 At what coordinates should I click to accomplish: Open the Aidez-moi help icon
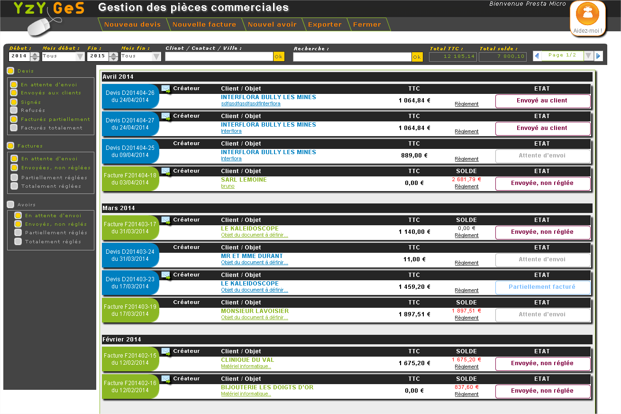(x=588, y=18)
